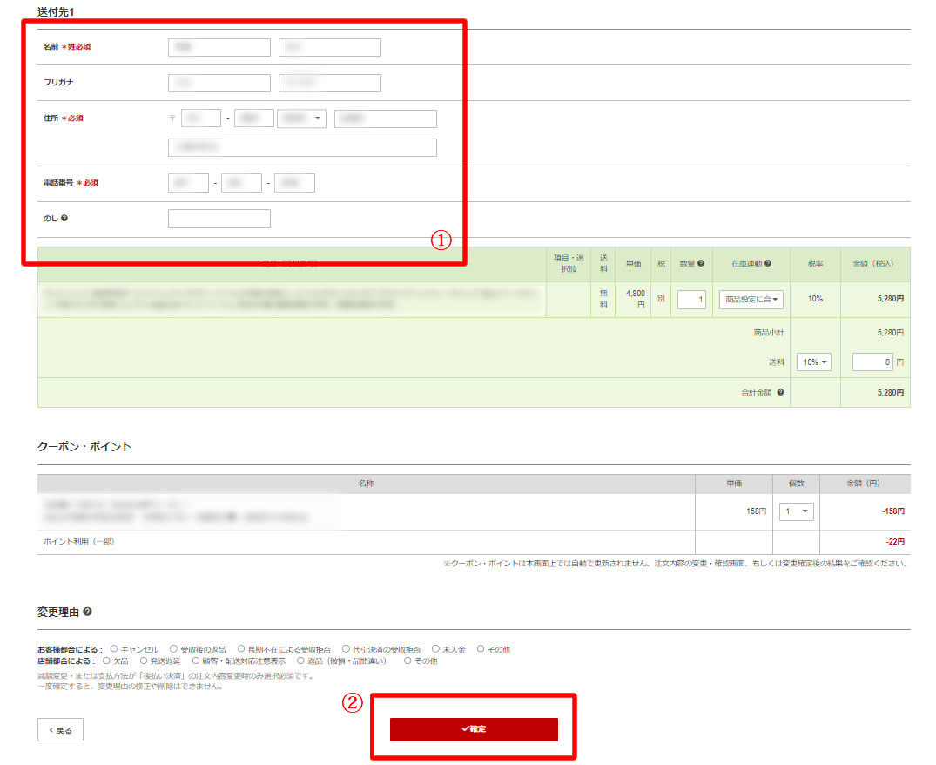Select the 受取後の返品 reason option
Image resolution: width=936 pixels, height=765 pixels.
pos(173,649)
